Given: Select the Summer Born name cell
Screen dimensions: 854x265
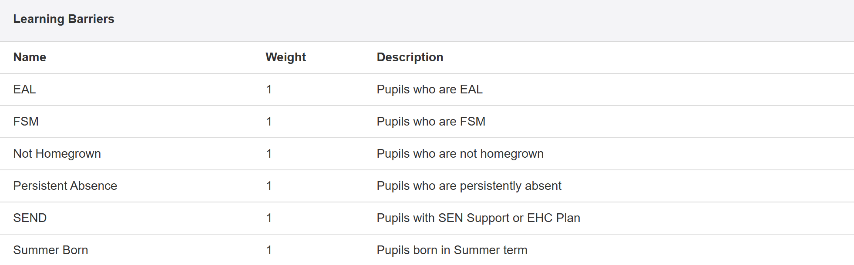Looking at the screenshot, I should [x=50, y=250].
